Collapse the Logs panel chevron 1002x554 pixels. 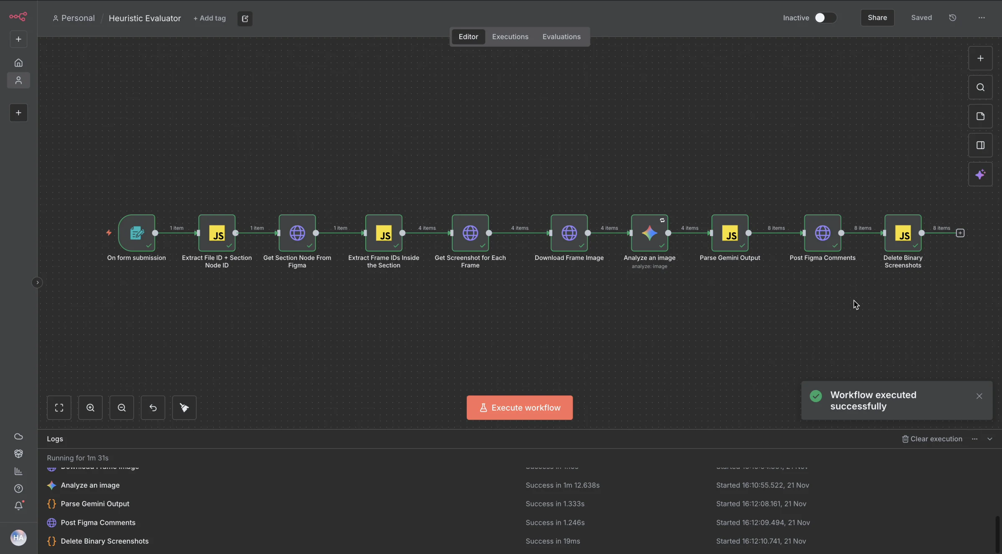(990, 439)
